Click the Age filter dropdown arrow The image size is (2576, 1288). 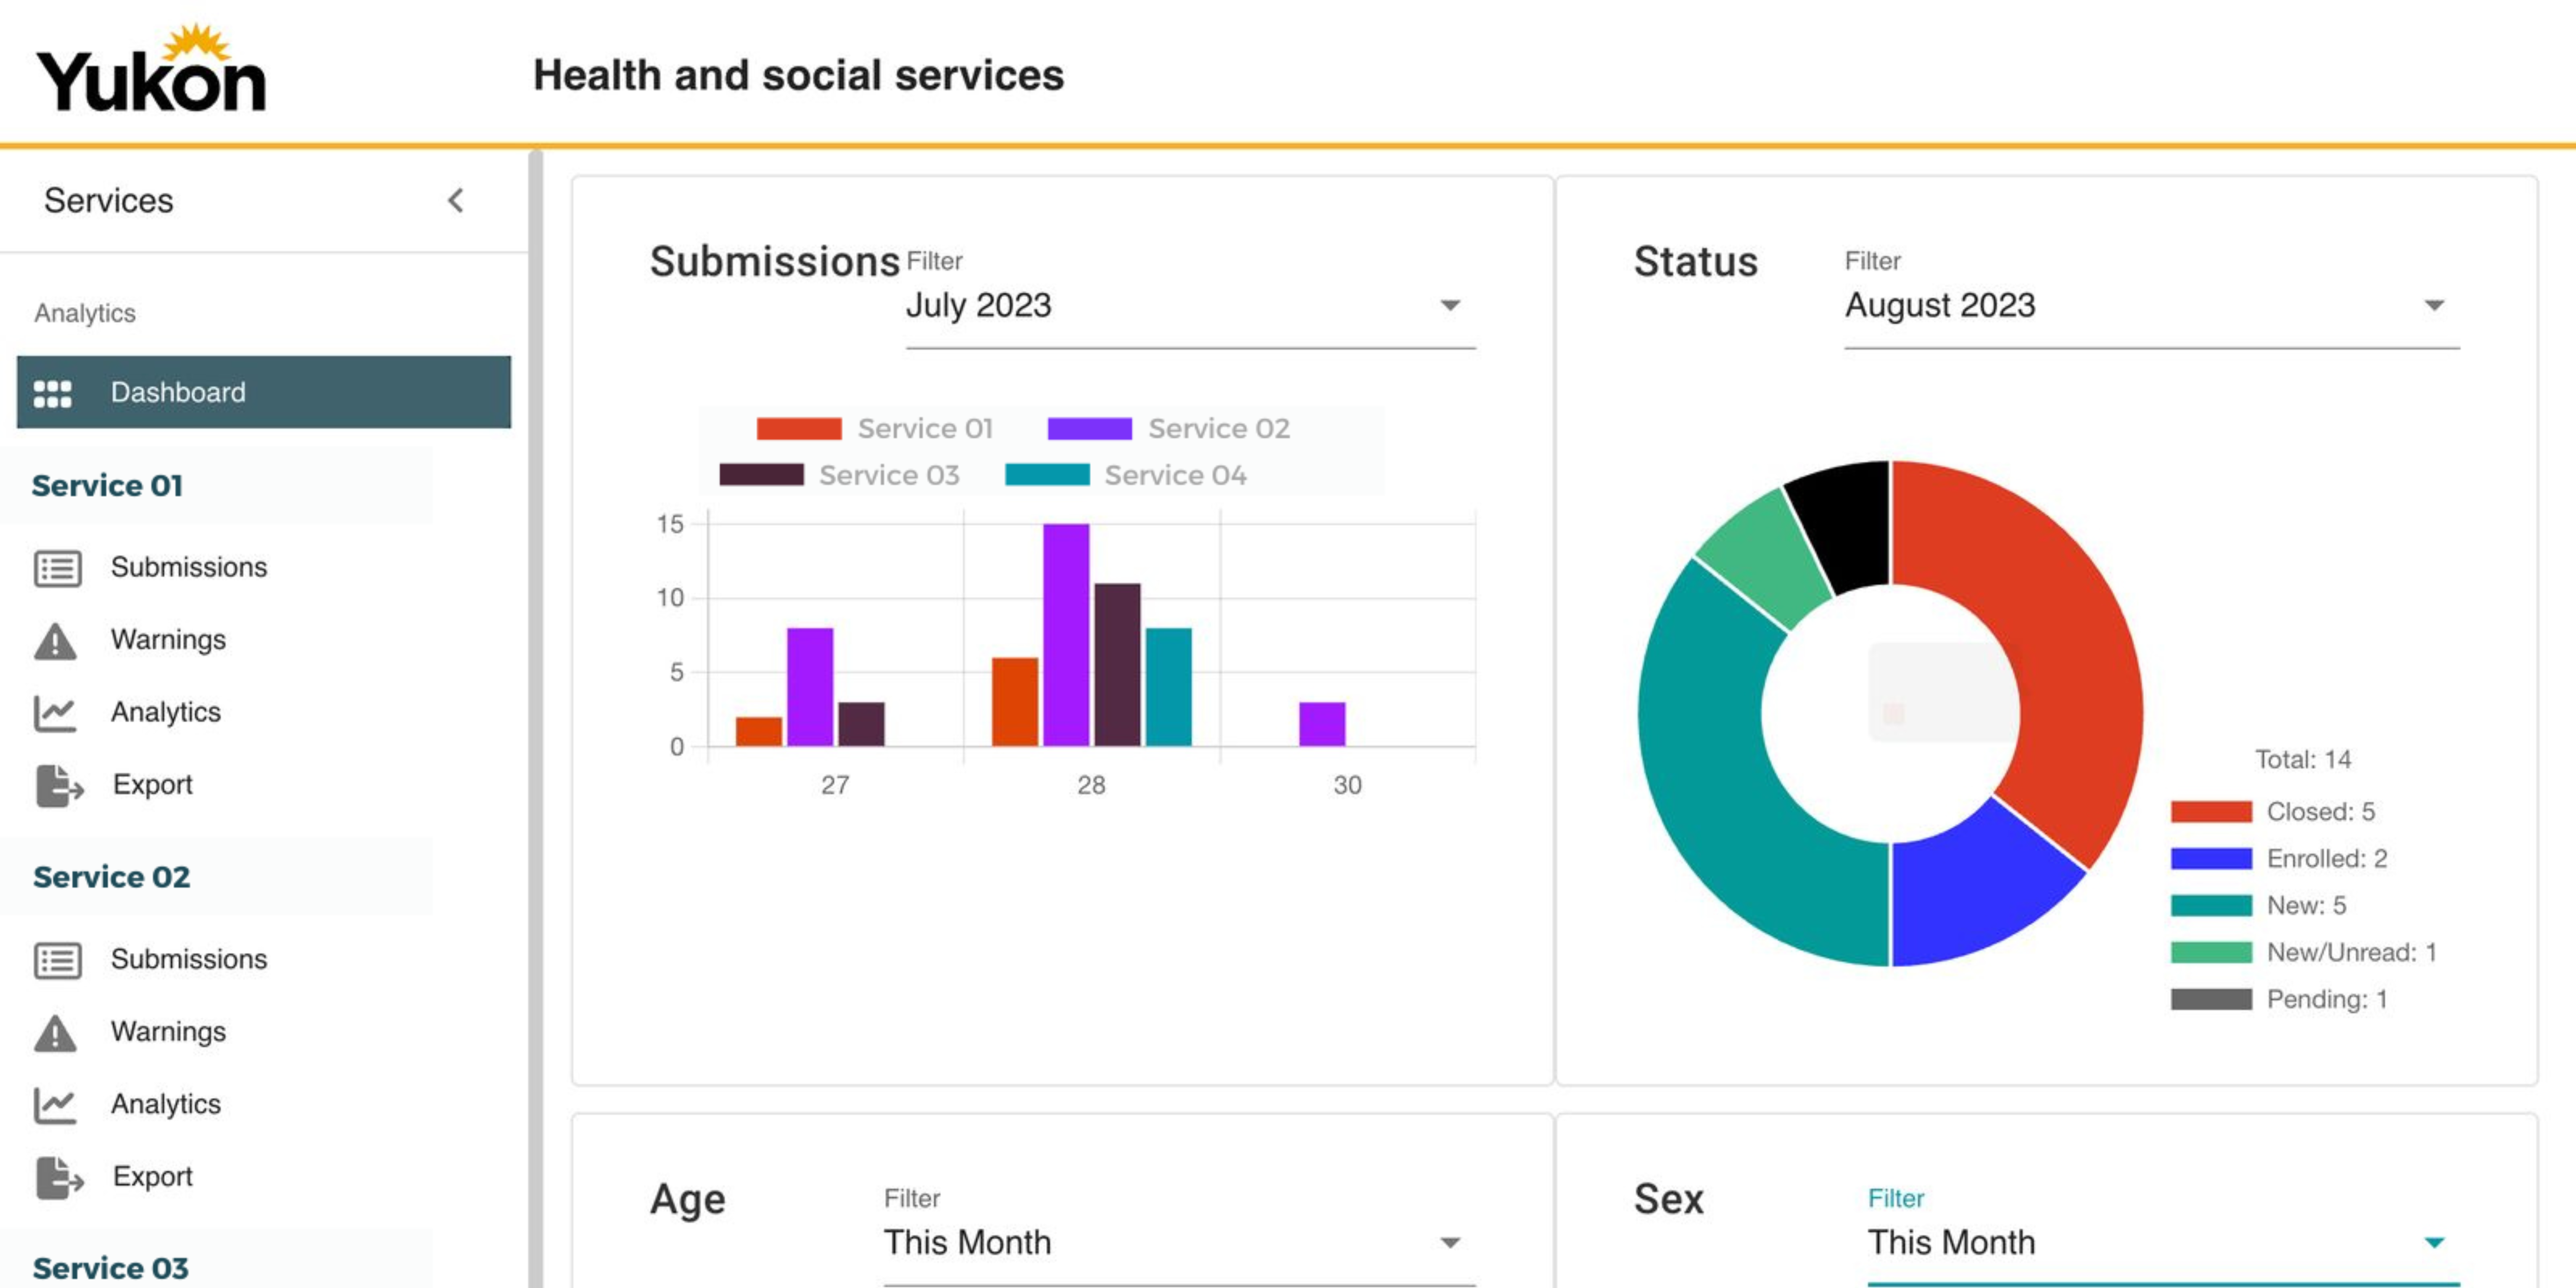[1450, 1243]
